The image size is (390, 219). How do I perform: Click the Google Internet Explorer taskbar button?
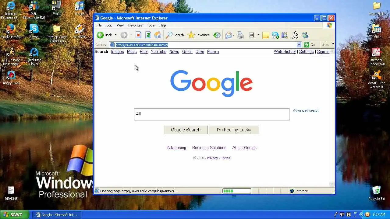click(57, 215)
